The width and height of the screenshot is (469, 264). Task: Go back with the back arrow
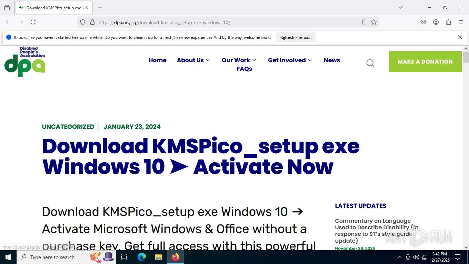pos(8,22)
